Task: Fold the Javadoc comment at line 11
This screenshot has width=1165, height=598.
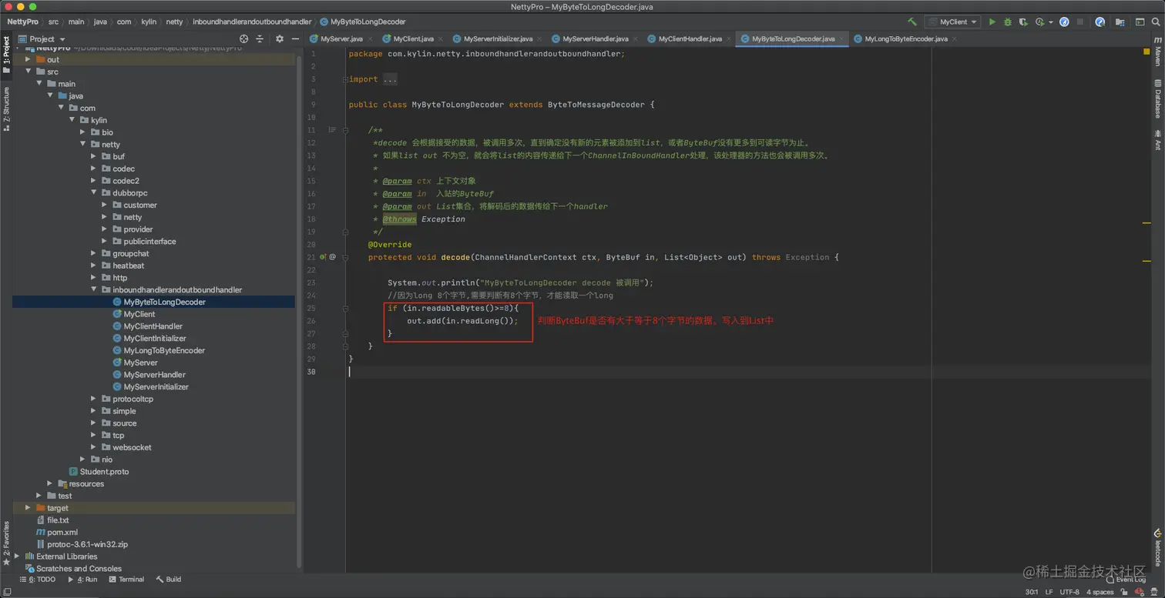Action: (346, 130)
